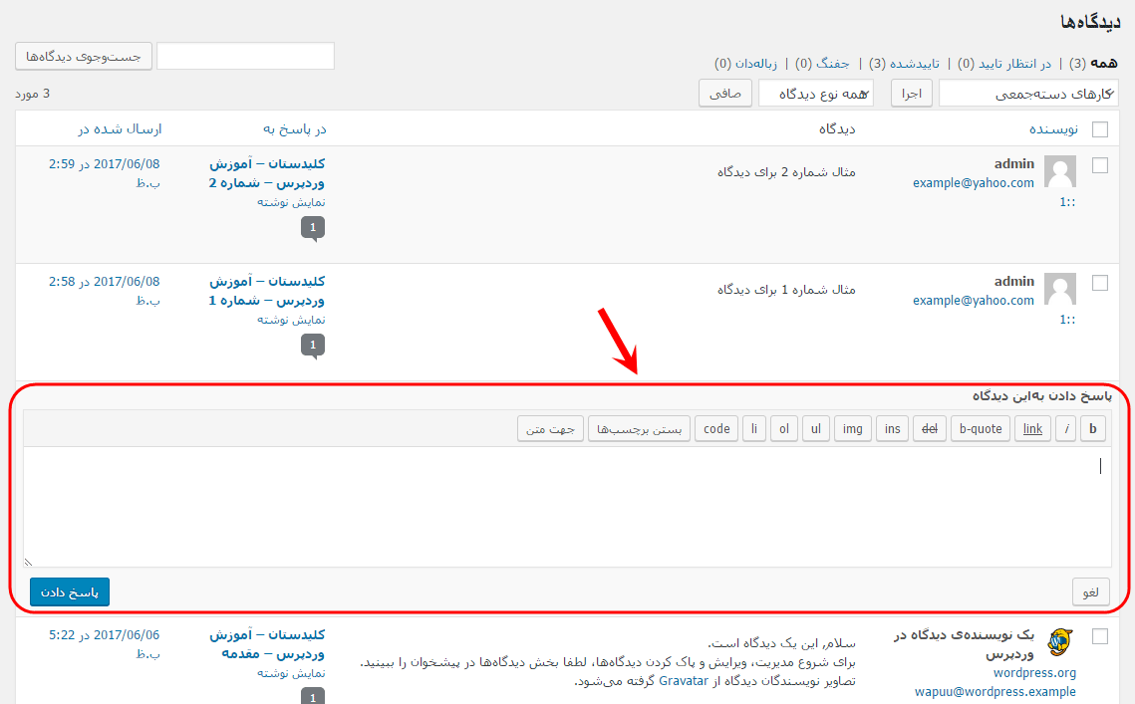Screen dimensions: 1135x704
Task: Click the li quicktag button
Action: point(754,429)
